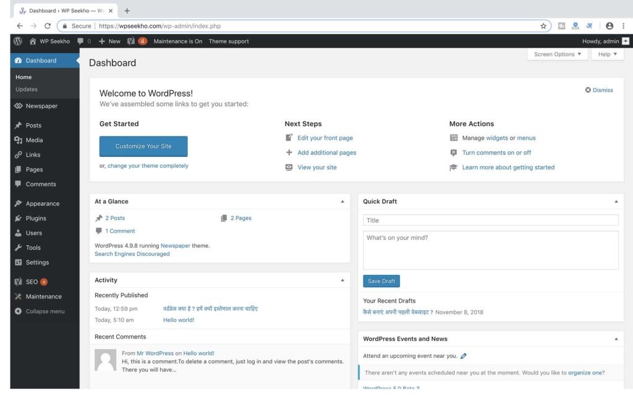
Task: Click the Dismiss welcome panel icon
Action: (588, 90)
